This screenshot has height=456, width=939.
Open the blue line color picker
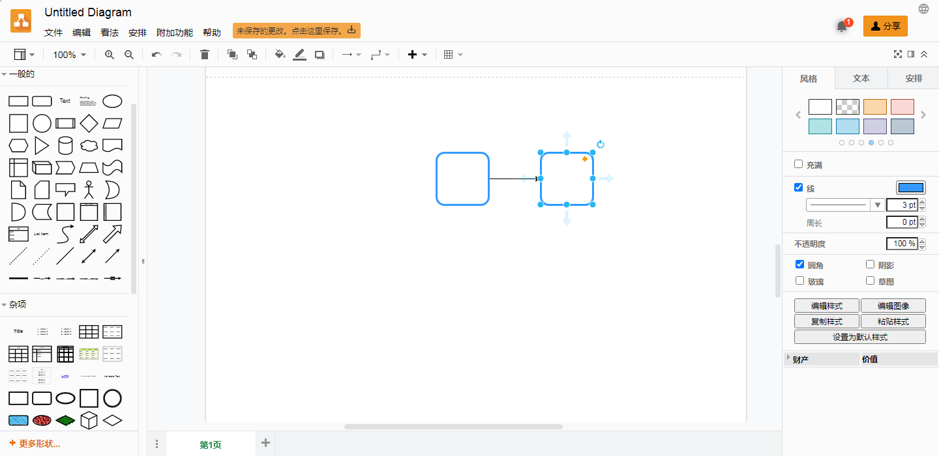coord(911,188)
